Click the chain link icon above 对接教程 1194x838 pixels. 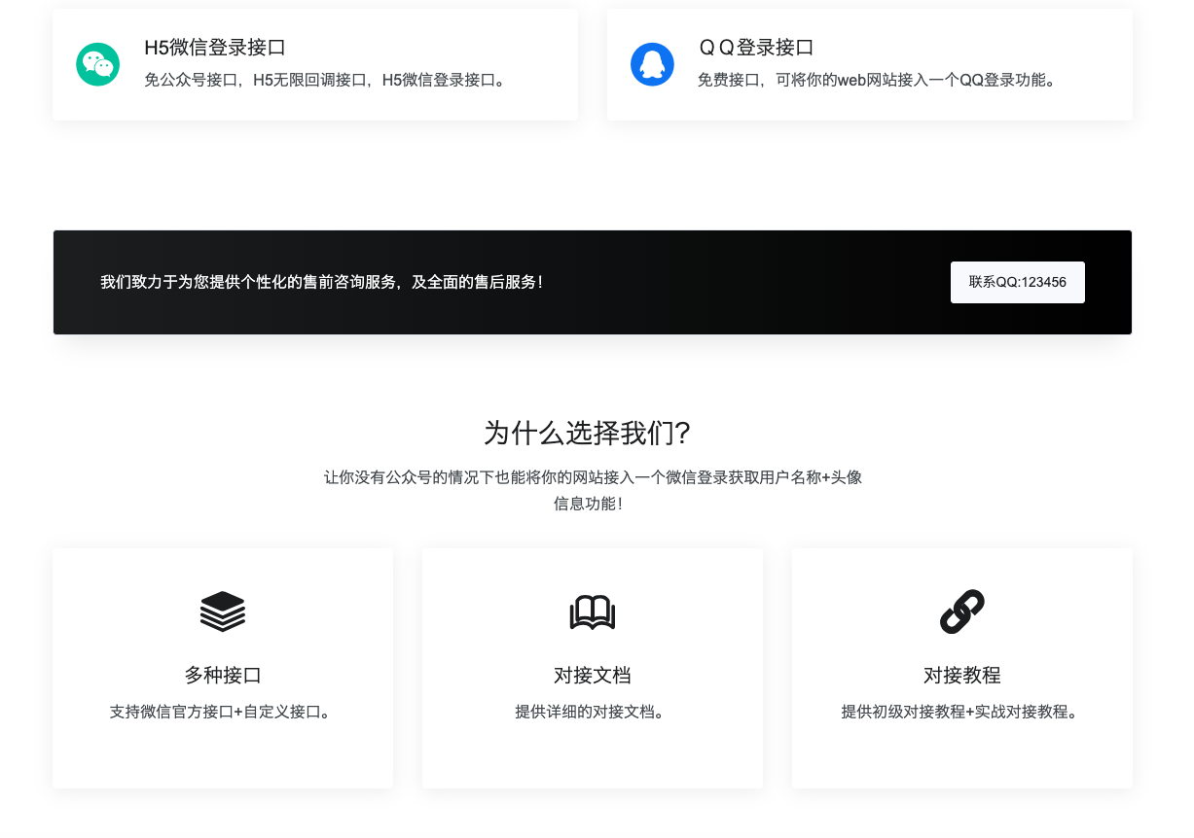(961, 611)
